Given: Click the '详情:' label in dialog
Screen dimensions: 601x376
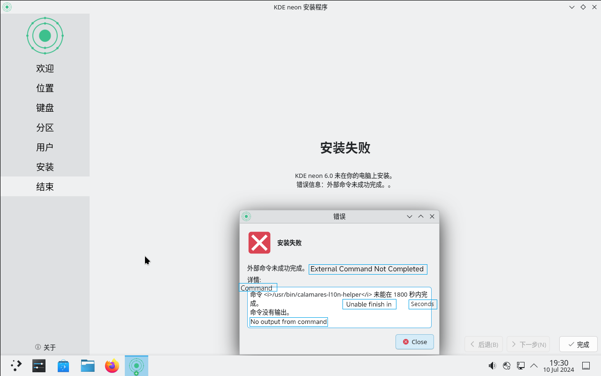Looking at the screenshot, I should (254, 280).
